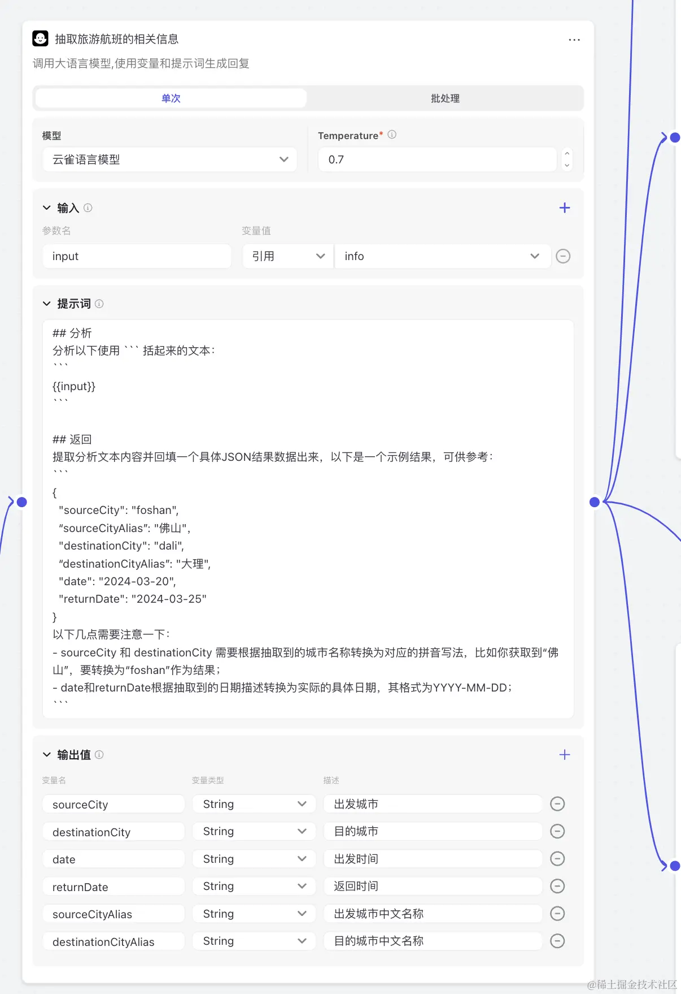Open the type dropdown for destinationCityAlias

254,941
